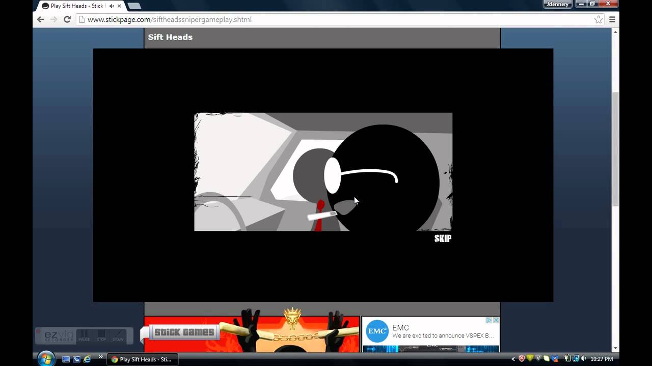The width and height of the screenshot is (652, 366).
Task: Reload the stickpage.com page
Action: point(67,19)
